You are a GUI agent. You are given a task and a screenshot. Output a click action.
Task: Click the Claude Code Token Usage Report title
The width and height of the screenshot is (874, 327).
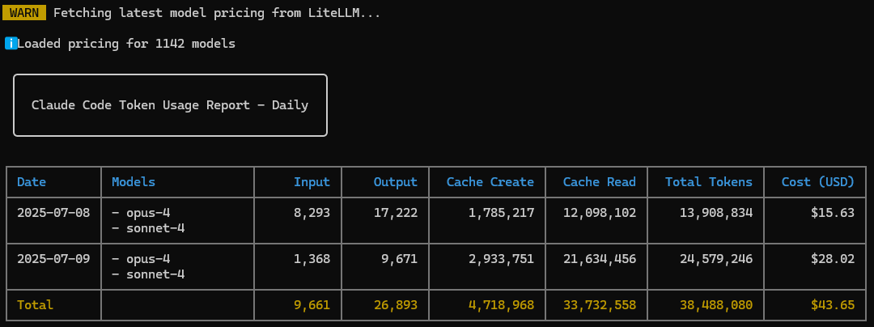(x=170, y=105)
